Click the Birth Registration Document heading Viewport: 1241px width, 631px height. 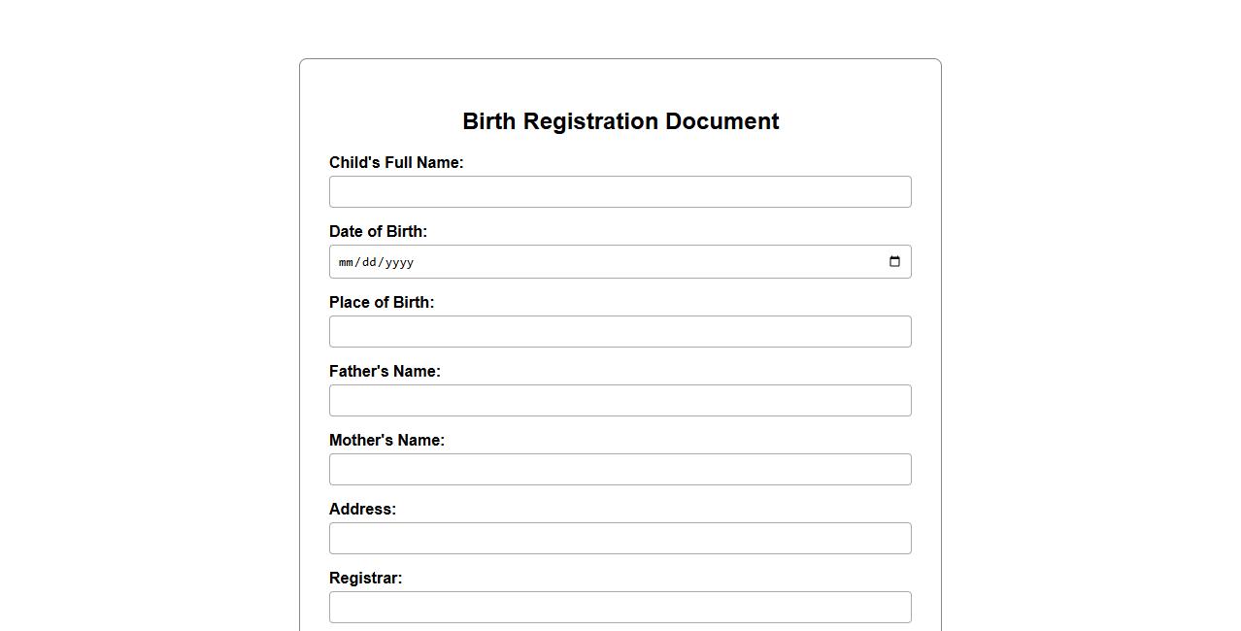click(x=620, y=121)
